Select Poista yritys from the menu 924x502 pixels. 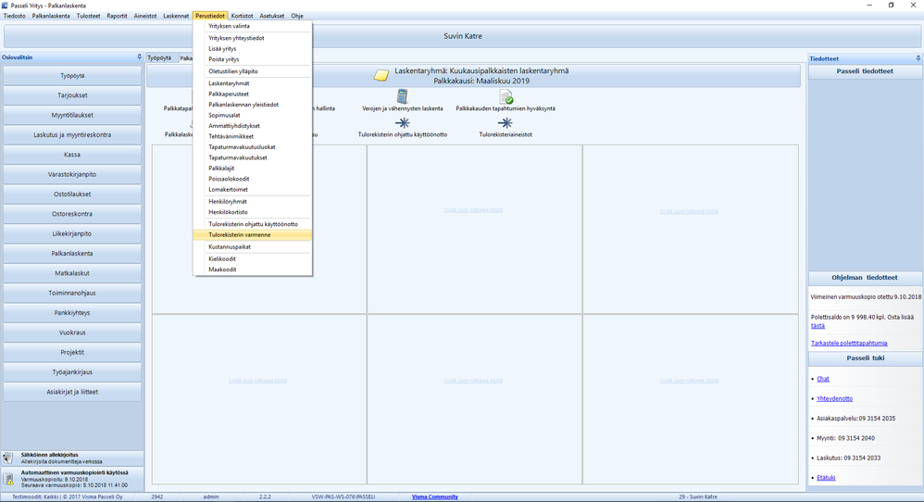pos(252,59)
